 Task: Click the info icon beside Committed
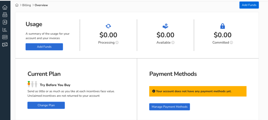coord(231,43)
